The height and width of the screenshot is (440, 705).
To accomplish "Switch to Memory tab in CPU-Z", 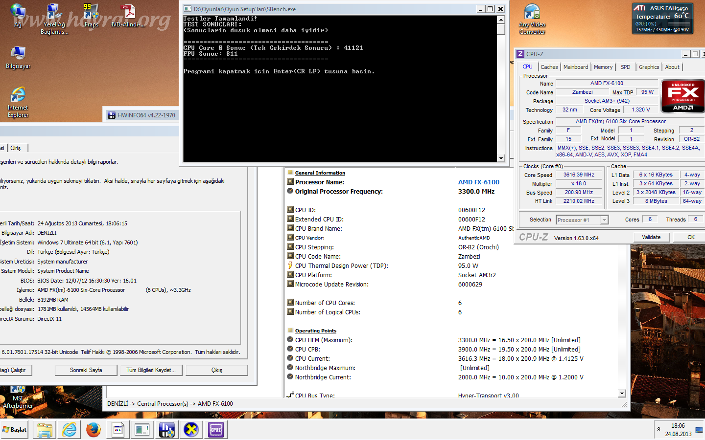I will 603,67.
